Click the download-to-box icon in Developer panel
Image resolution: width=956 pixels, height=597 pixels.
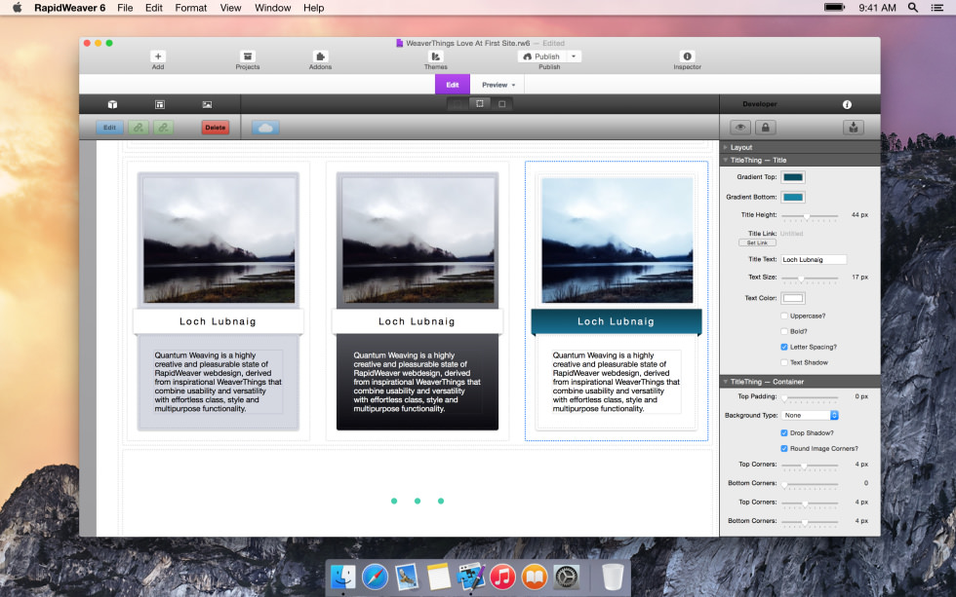click(x=853, y=128)
